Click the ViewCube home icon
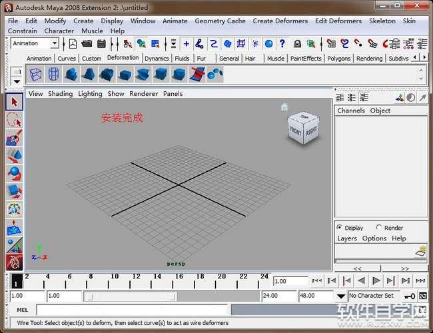The width and height of the screenshot is (433, 333). 284,107
